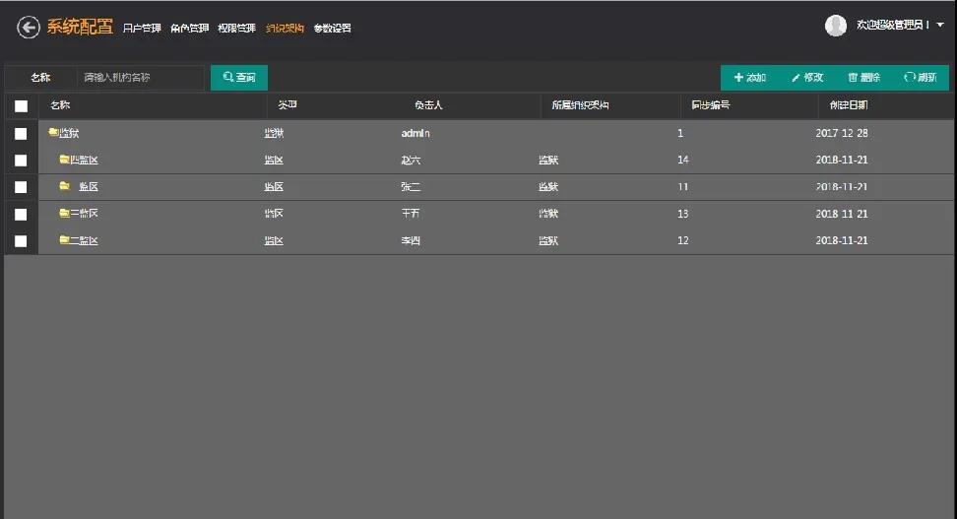Click the folder icon of 四监区 row
This screenshot has width=957, height=519.
click(64, 160)
